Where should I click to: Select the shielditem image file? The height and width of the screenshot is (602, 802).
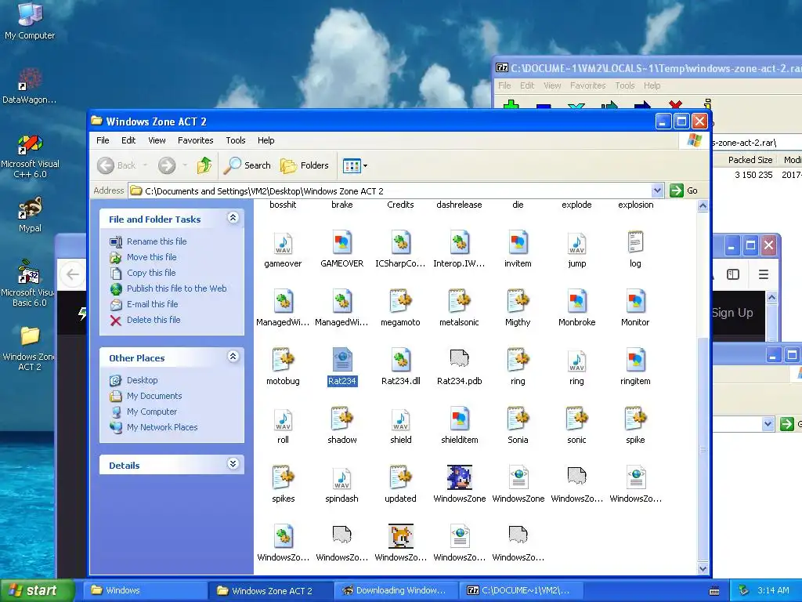point(459,419)
